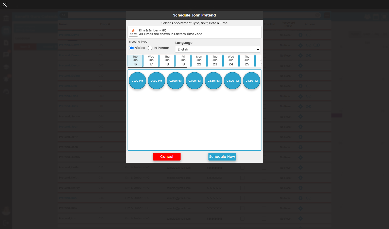The image size is (389, 229).
Task: Select the Wed Jun 24 date tab
Action: (231, 61)
